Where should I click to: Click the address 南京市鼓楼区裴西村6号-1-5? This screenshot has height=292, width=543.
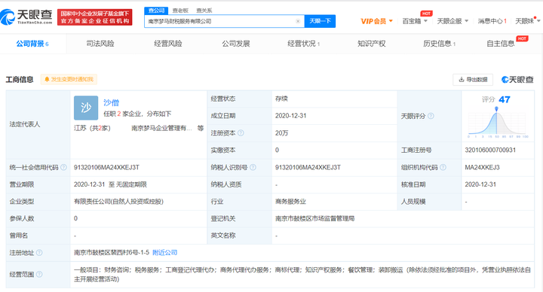(112, 253)
